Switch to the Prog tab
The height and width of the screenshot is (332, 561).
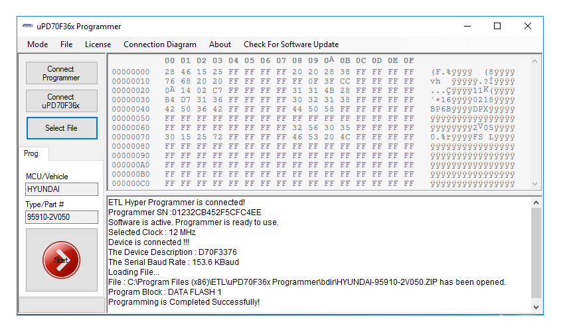pos(31,153)
